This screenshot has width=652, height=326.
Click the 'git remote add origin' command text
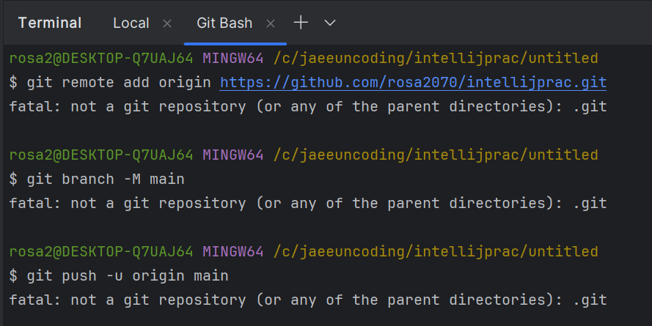(x=119, y=82)
